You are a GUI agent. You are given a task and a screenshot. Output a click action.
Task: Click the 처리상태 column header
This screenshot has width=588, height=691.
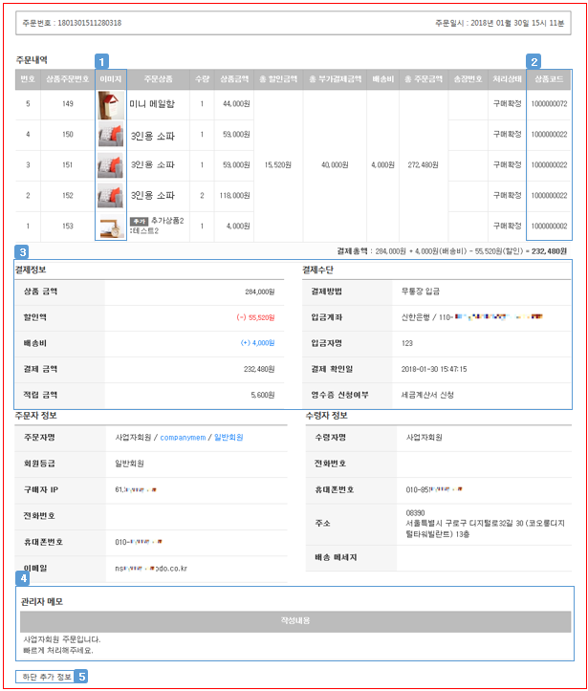pos(507,79)
